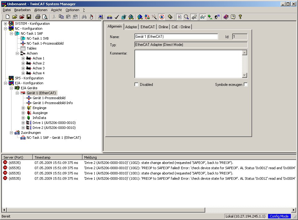Click the Lokal (10.27.194.245.1.1) status entry
This screenshot has height=220, width=298.
245,216
